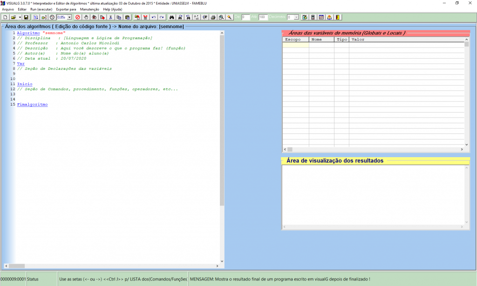Click the red stop execution icon
The width and height of the screenshot is (477, 286).
point(78,17)
